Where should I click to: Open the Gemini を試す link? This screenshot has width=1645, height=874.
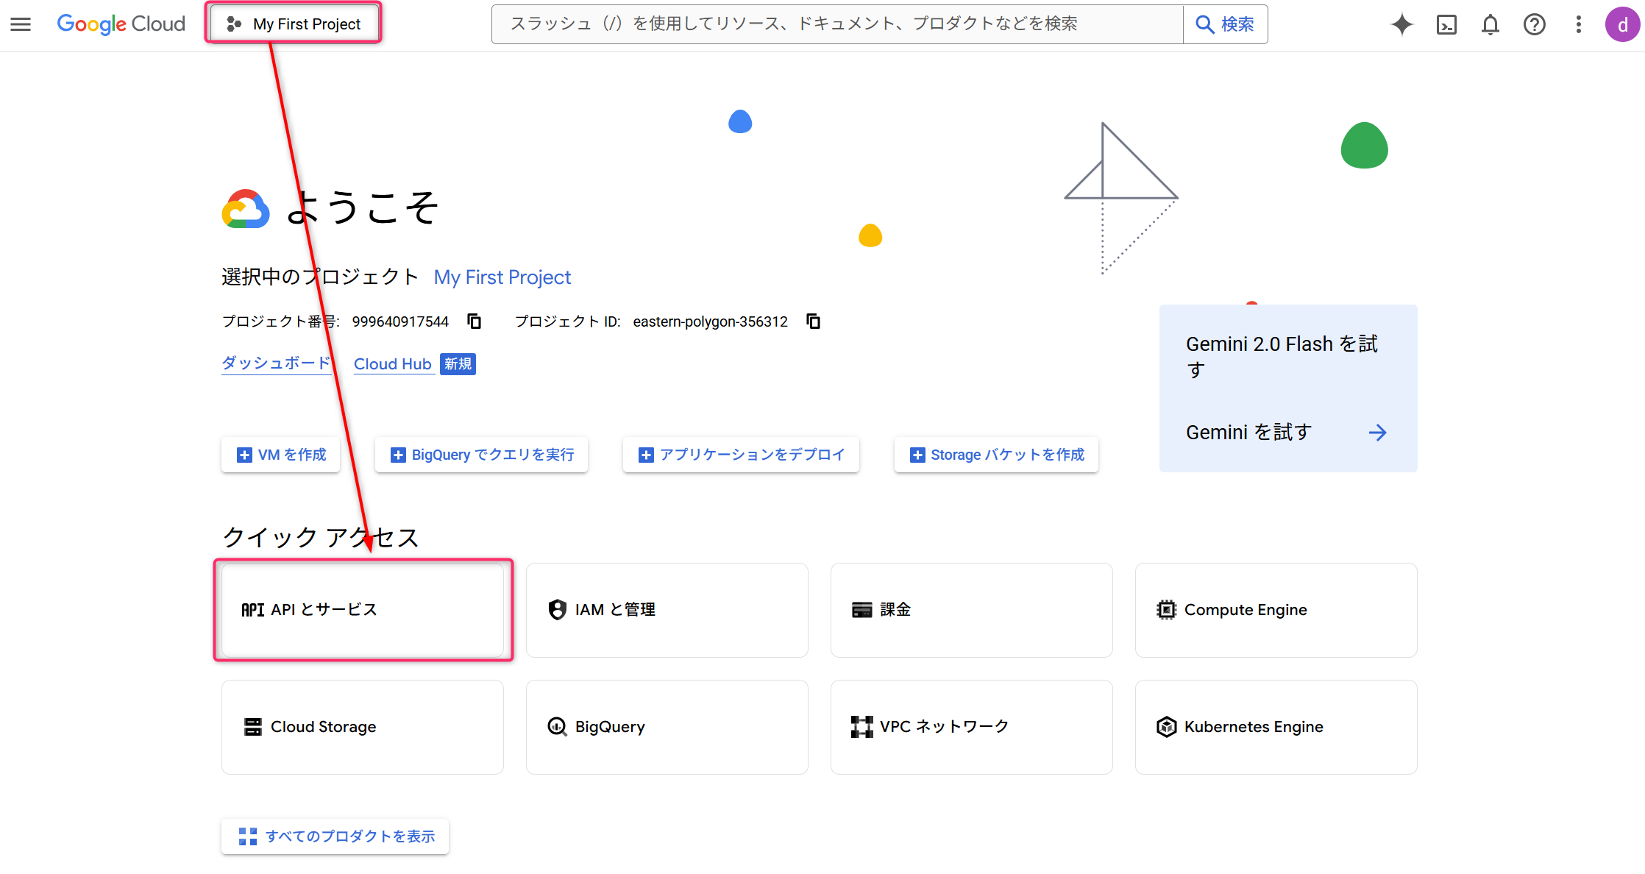pos(1248,433)
